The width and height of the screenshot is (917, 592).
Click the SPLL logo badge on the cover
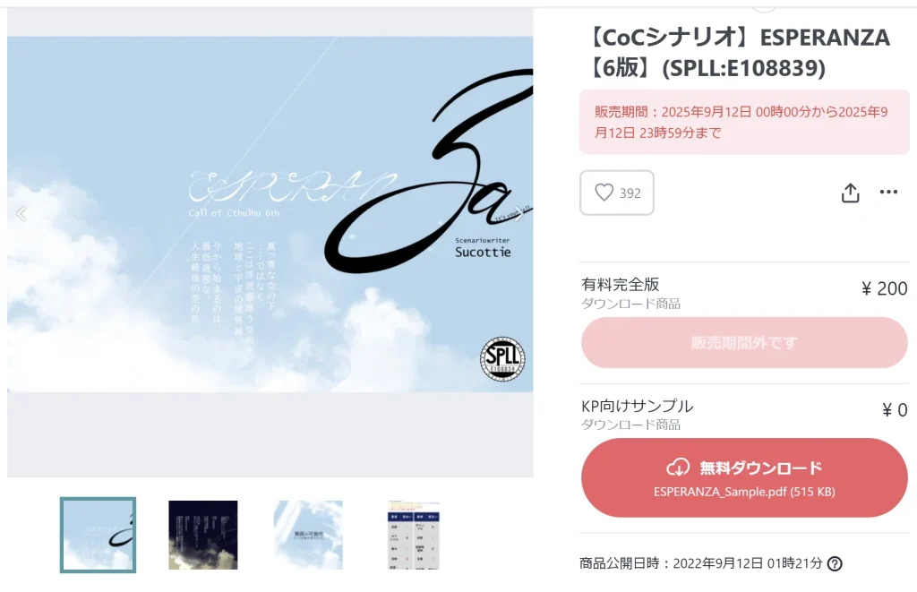[x=502, y=358]
